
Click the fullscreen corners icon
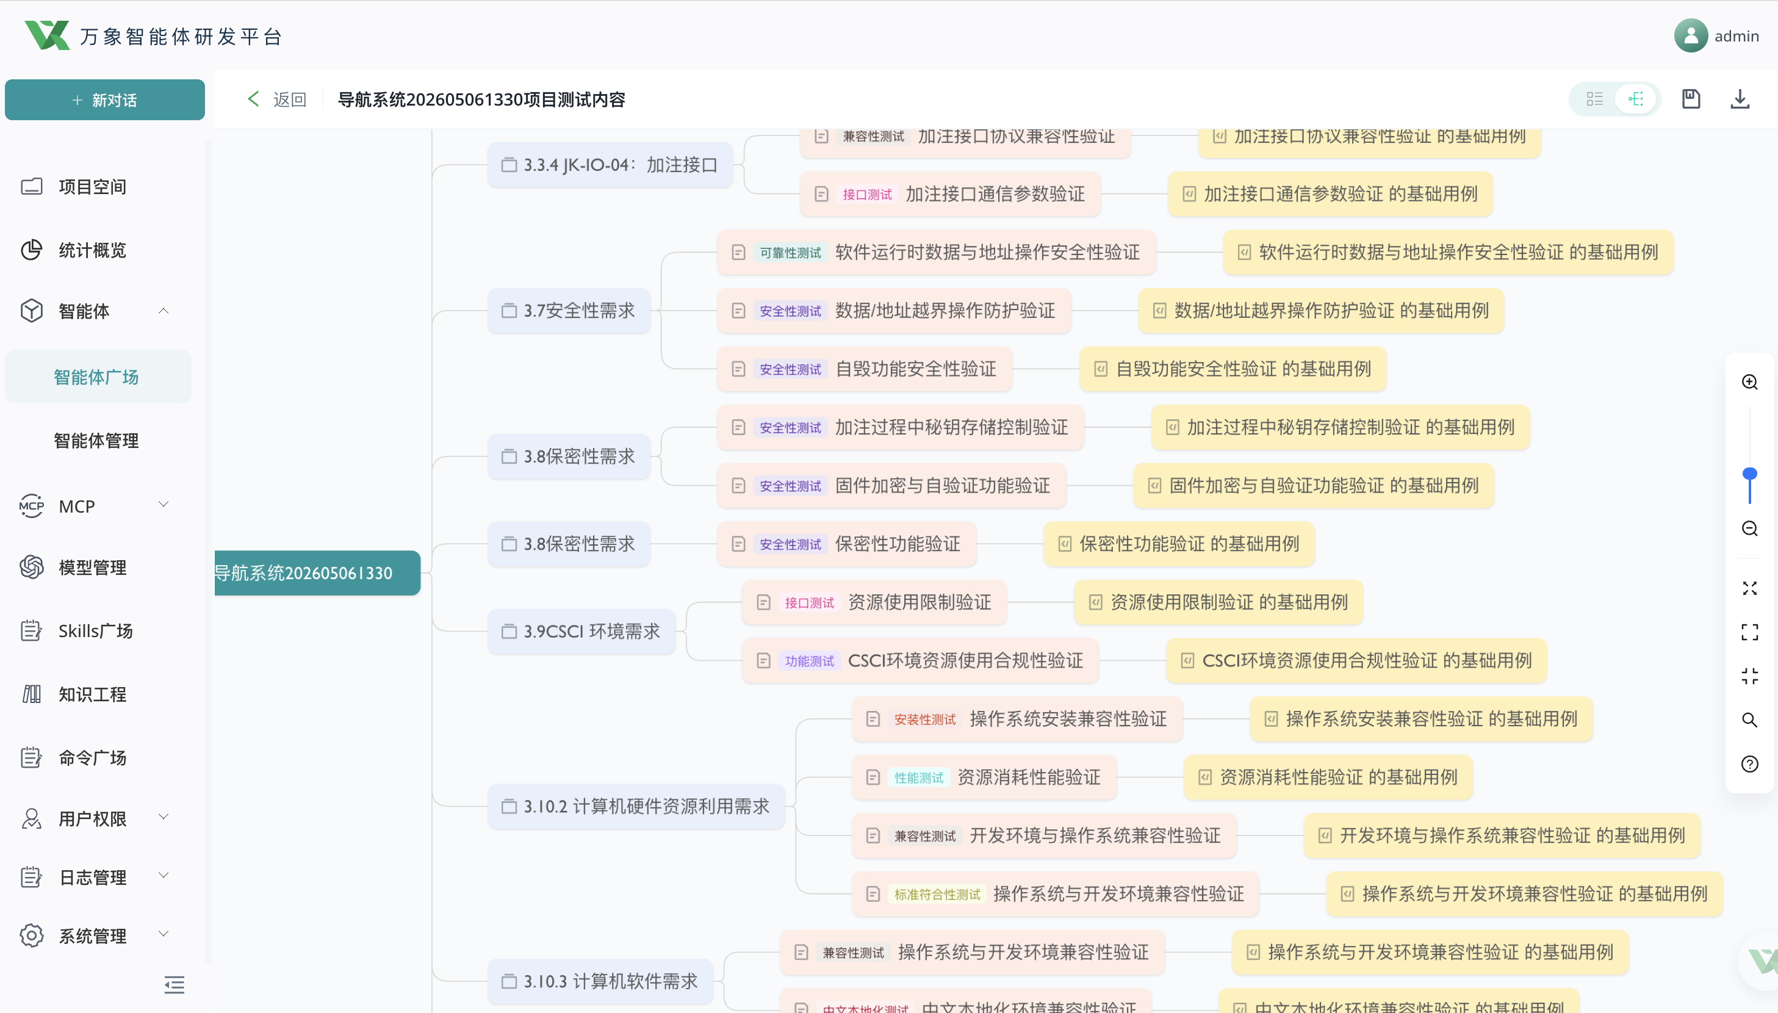click(1749, 632)
